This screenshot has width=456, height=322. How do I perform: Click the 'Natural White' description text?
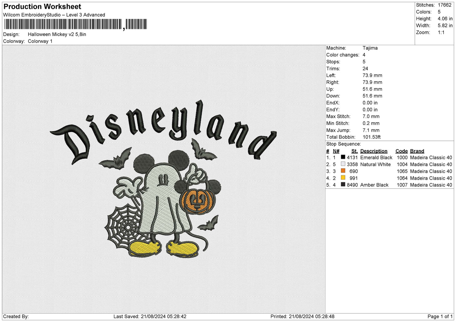(x=375, y=164)
